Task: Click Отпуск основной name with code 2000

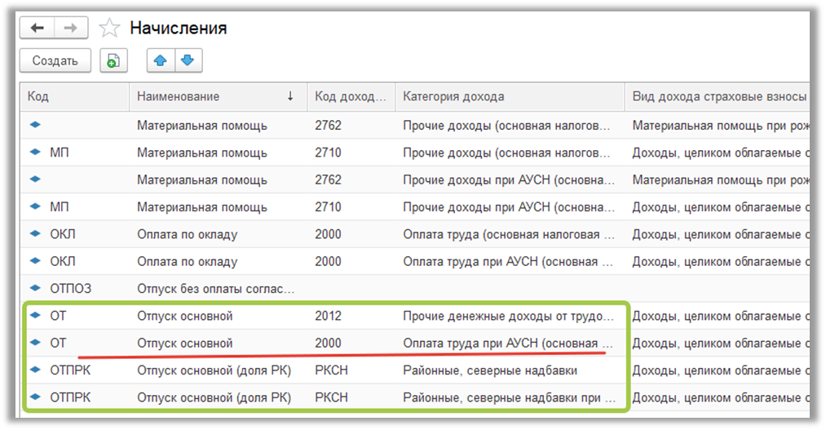Action: (185, 343)
